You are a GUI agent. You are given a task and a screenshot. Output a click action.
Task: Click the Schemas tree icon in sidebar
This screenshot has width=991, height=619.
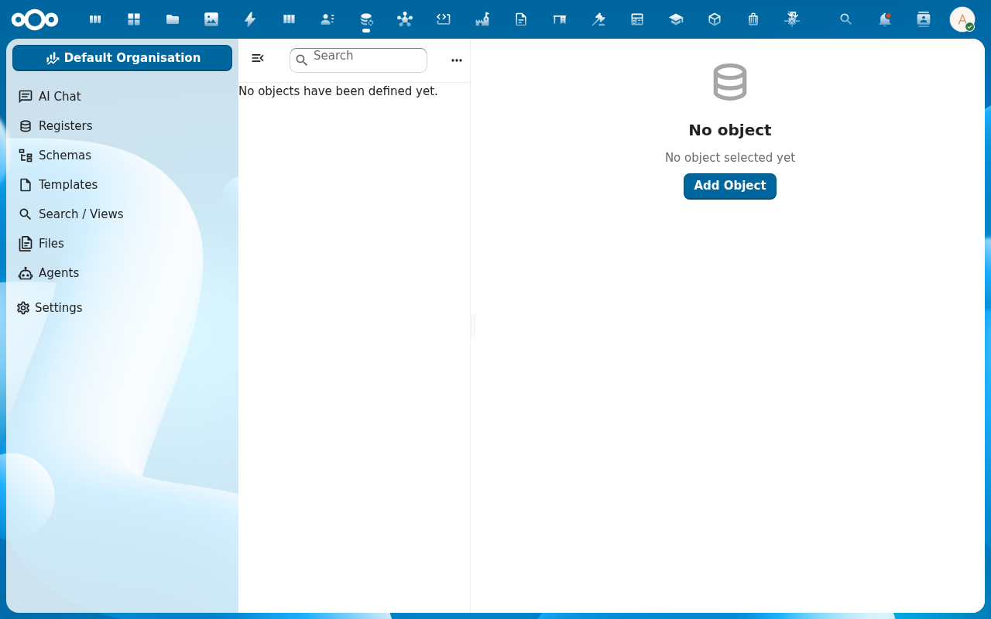coord(26,156)
